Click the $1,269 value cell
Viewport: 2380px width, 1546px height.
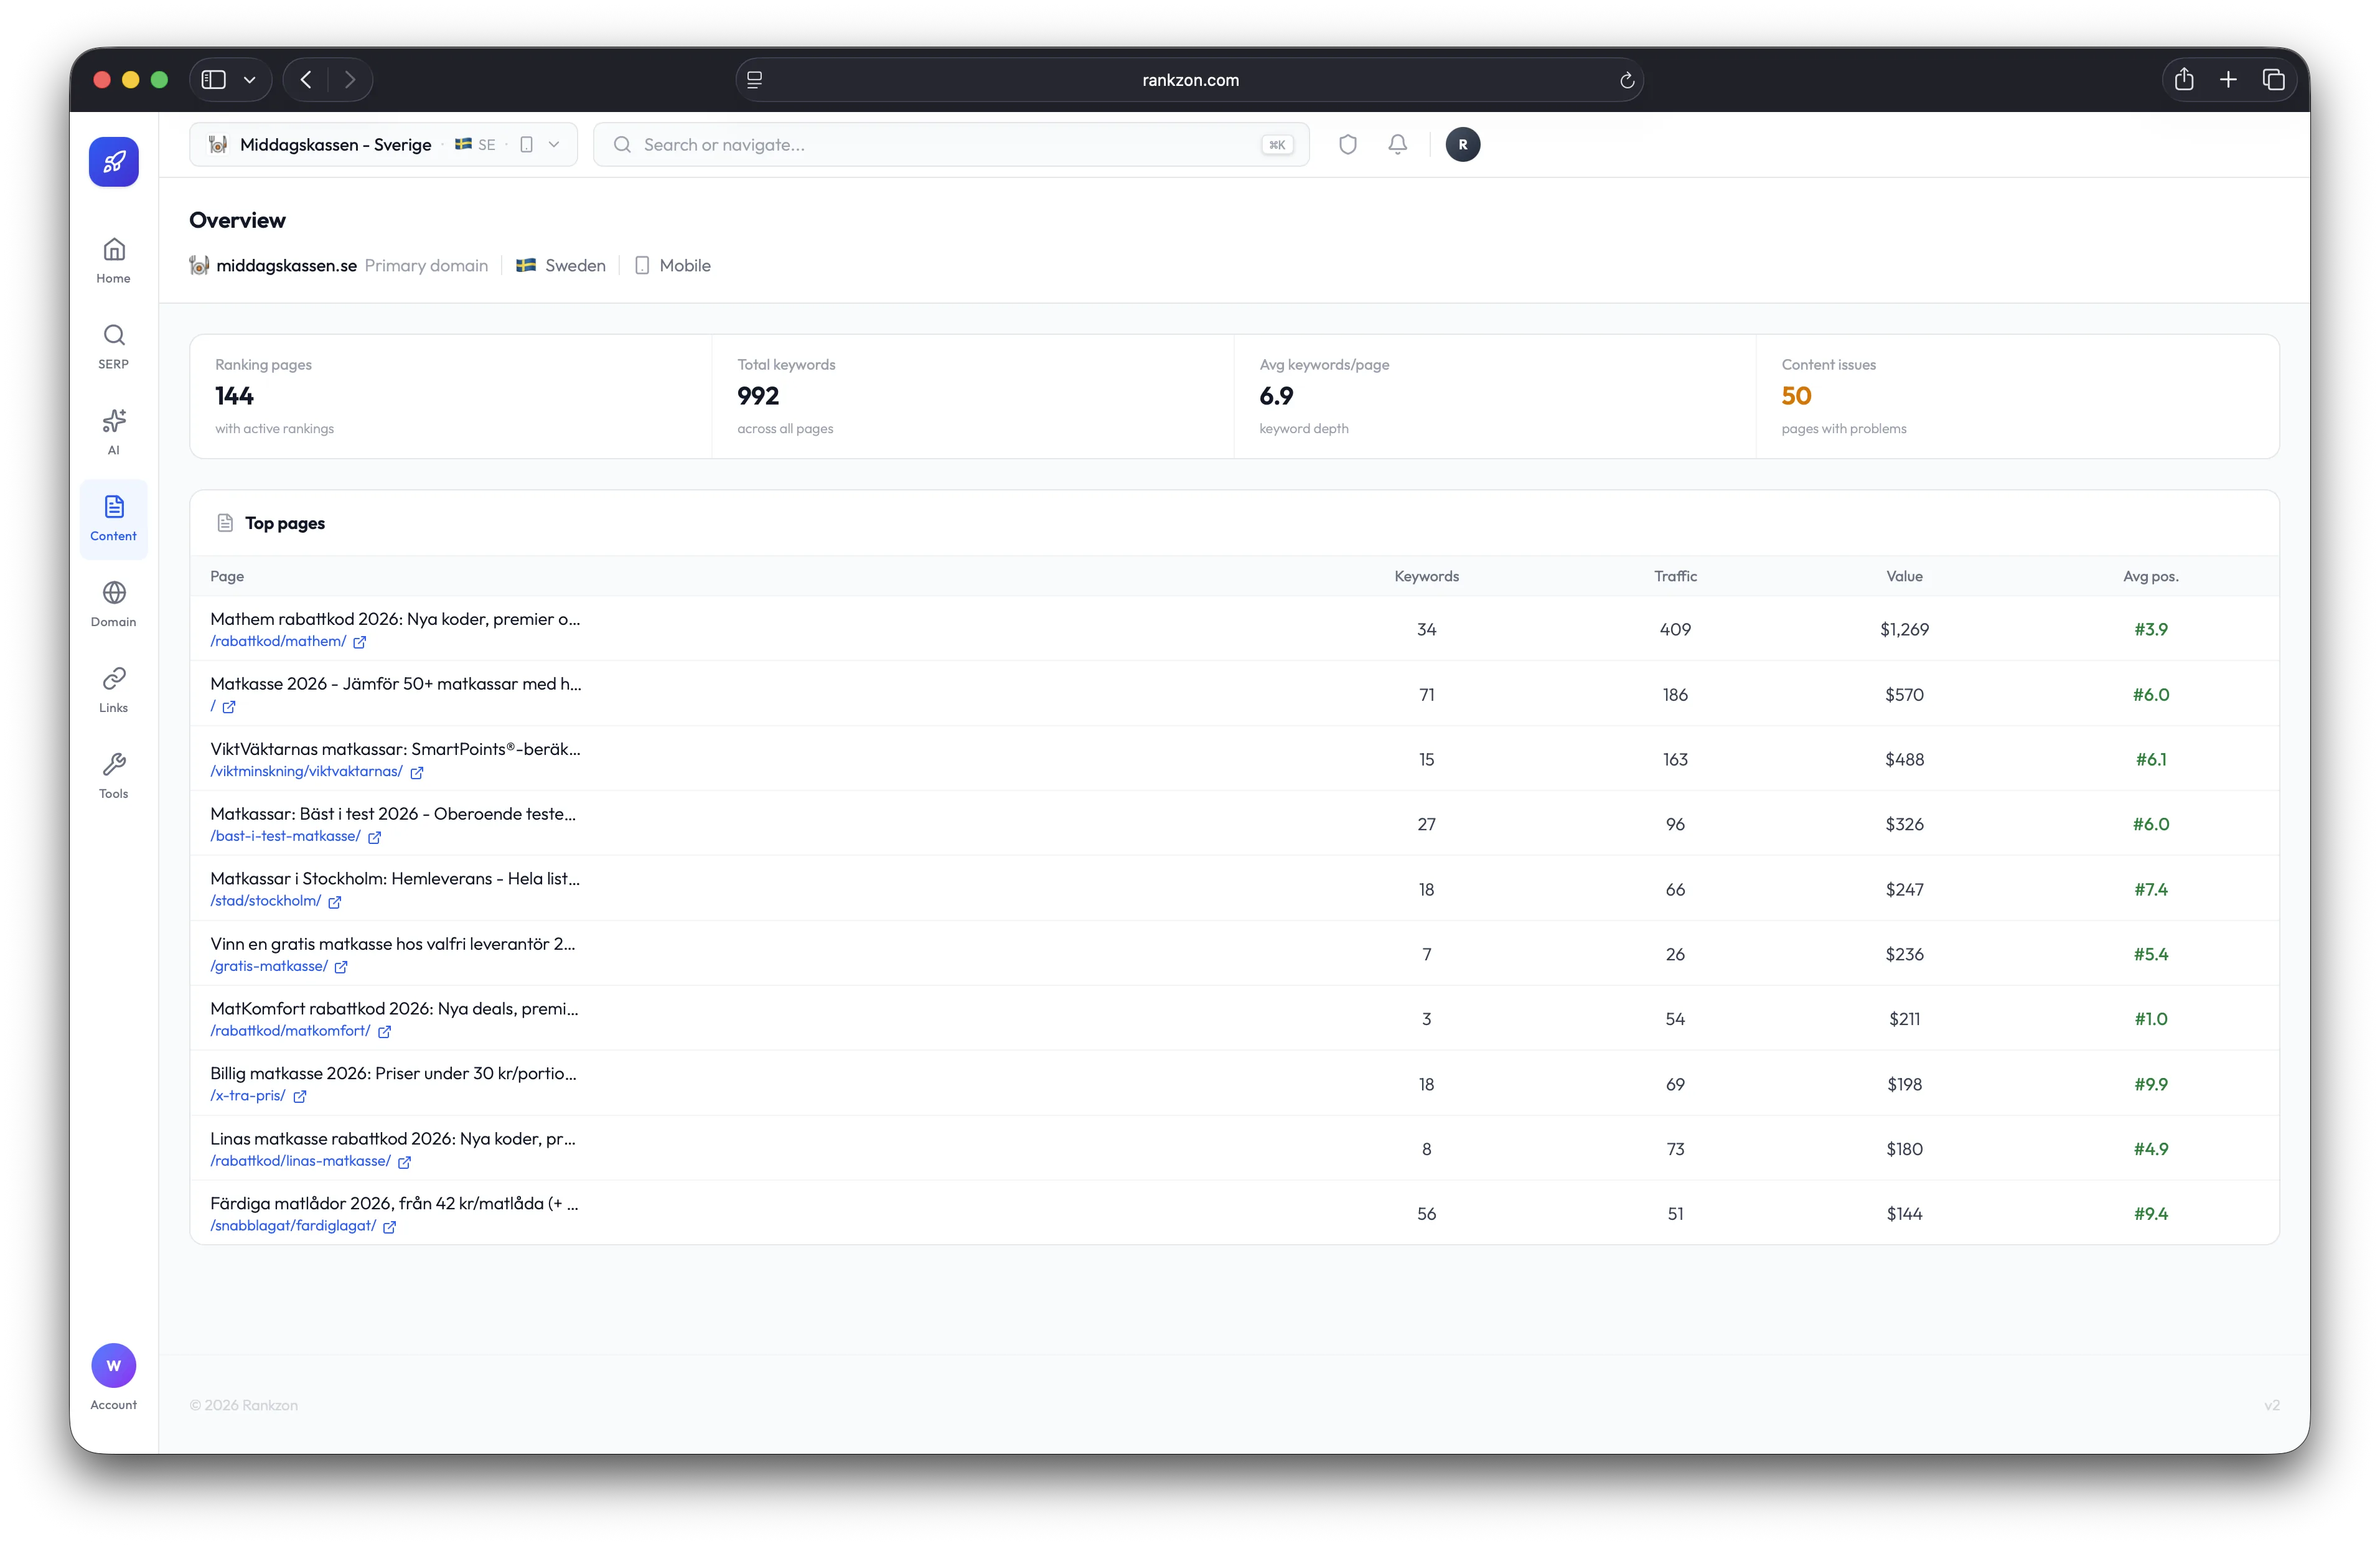click(x=1905, y=630)
